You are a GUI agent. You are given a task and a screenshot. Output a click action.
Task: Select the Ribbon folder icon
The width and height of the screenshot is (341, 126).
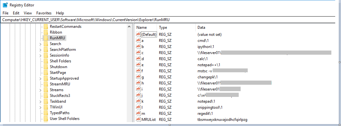[46, 32]
